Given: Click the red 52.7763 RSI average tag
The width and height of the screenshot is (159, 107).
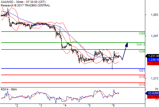Looking at the screenshot, I should point(153,97).
